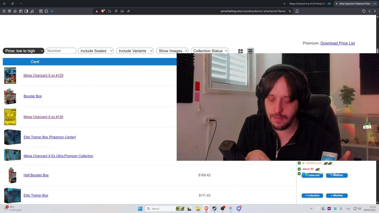379x213 pixels.
Task: Click the Download Price List link
Action: 338,43
